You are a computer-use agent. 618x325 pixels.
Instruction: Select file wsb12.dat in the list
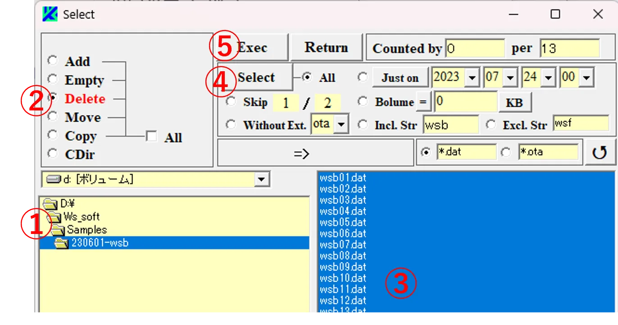tap(466, 300)
